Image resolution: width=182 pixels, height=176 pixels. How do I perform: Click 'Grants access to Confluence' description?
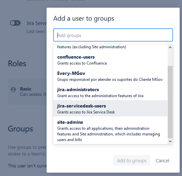[x=82, y=63]
